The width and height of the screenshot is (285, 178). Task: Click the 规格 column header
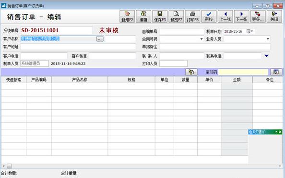(x=131, y=80)
